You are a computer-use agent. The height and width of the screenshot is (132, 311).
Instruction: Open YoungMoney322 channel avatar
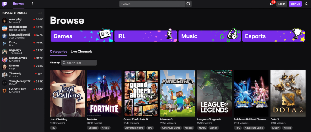tap(5, 83)
